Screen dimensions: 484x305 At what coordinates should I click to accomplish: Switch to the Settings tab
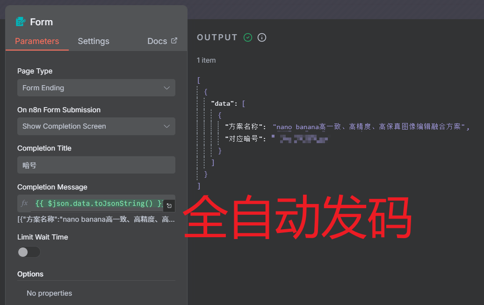[94, 41]
